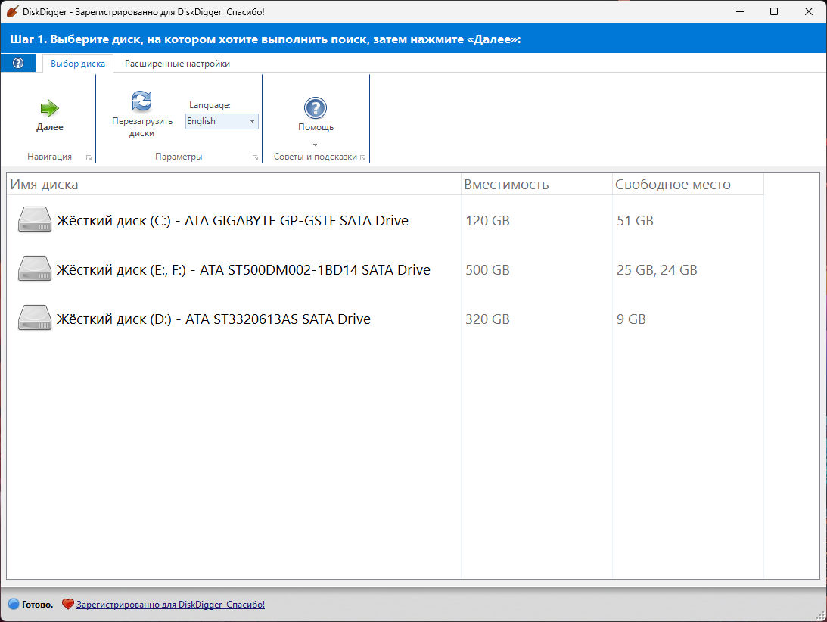Switch to the Расширенные настройки tab
This screenshot has width=827, height=622.
(177, 64)
